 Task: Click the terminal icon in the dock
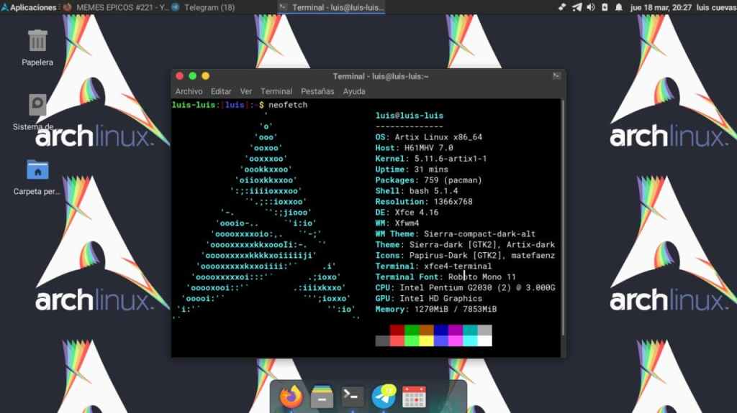(353, 396)
